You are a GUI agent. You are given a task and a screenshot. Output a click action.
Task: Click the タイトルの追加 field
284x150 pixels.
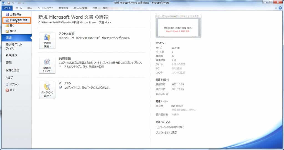[178, 64]
